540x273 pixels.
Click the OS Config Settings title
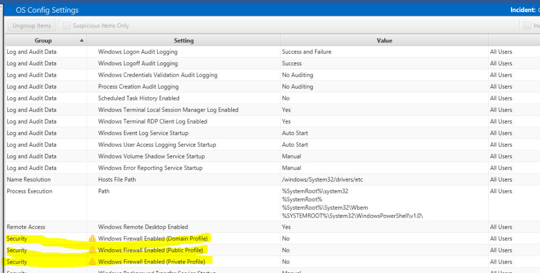tap(47, 10)
